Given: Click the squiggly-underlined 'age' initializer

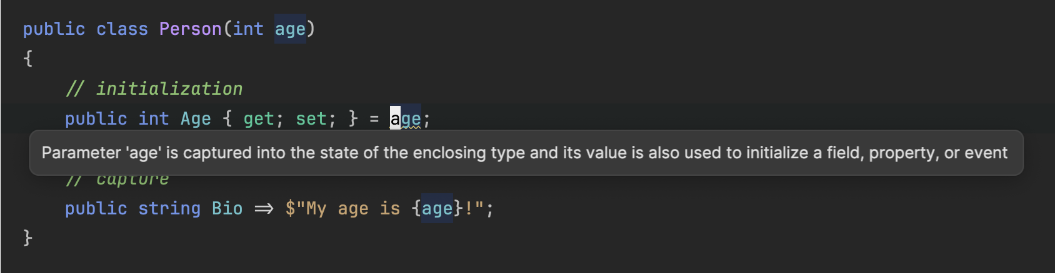Looking at the screenshot, I should click(x=406, y=118).
